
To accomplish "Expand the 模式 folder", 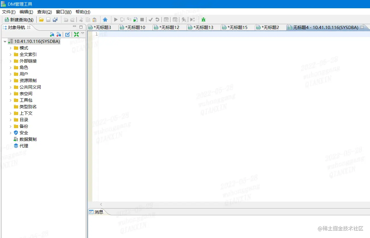I will click(x=11, y=48).
